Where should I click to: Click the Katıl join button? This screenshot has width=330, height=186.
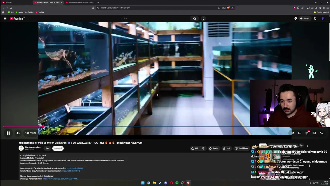(47, 148)
